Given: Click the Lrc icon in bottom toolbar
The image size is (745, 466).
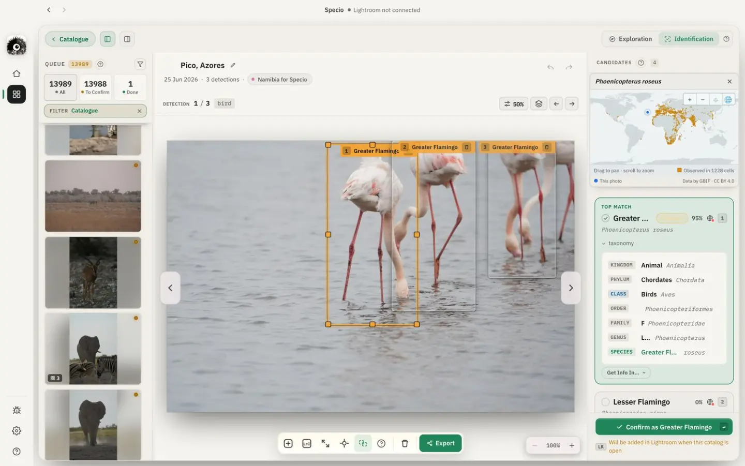Looking at the screenshot, I should (307, 443).
